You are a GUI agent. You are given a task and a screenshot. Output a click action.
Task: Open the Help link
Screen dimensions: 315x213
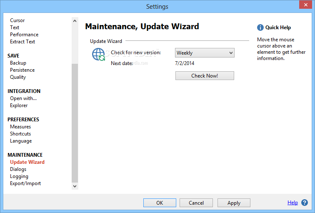pos(292,202)
